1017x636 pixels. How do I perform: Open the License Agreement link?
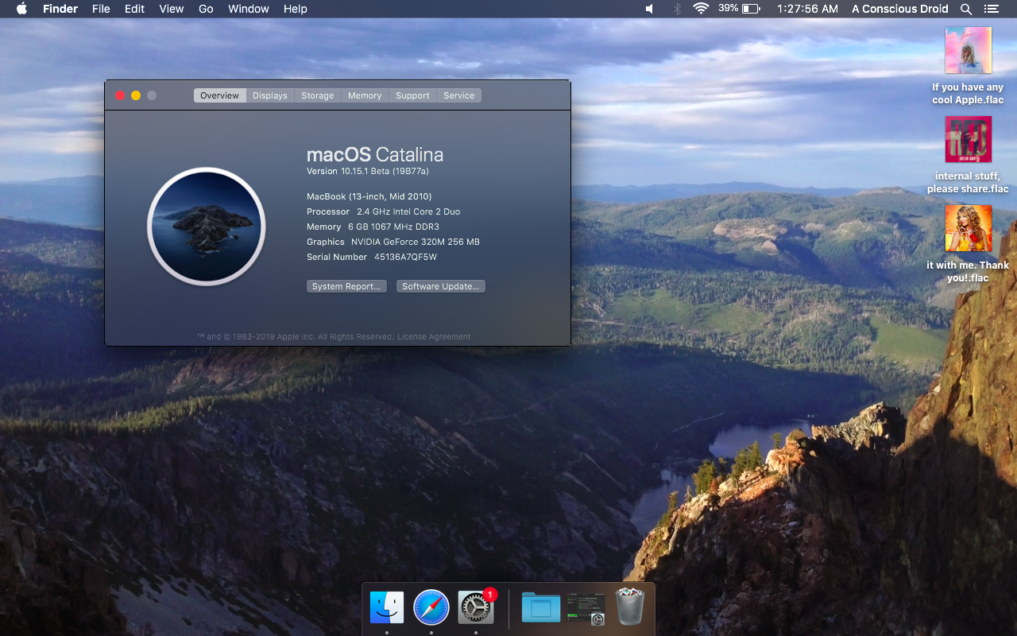434,337
